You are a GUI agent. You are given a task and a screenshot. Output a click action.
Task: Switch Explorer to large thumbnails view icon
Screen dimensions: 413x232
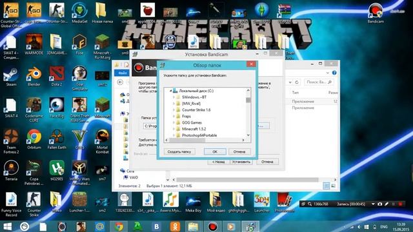pos(333,186)
